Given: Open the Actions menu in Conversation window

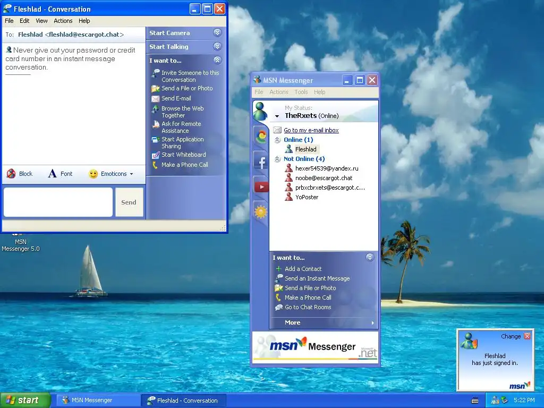Looking at the screenshot, I should pyautogui.click(x=63, y=21).
